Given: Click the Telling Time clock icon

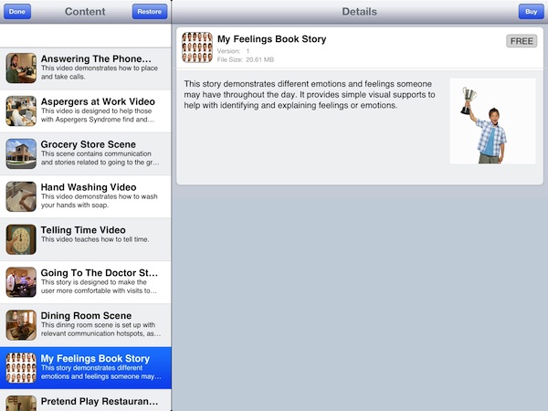Looking at the screenshot, I should click(20, 239).
